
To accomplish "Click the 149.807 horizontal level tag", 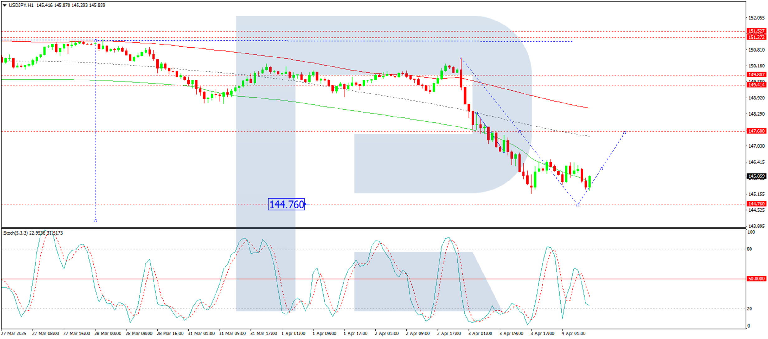I will click(756, 75).
